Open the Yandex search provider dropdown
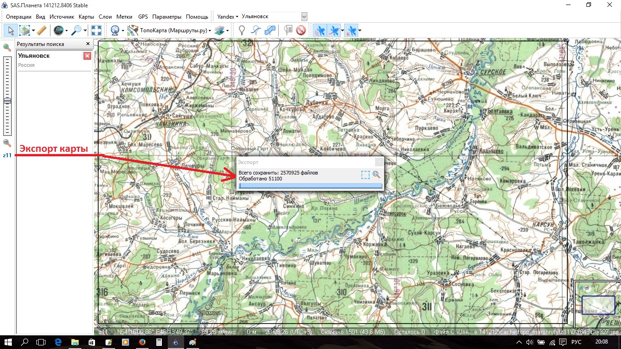This screenshot has height=349, width=621. tap(227, 17)
